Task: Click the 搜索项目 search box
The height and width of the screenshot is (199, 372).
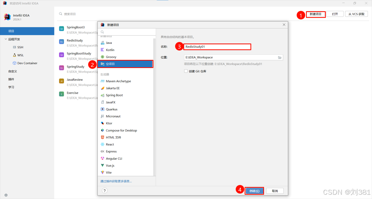Action: pyautogui.click(x=70, y=14)
